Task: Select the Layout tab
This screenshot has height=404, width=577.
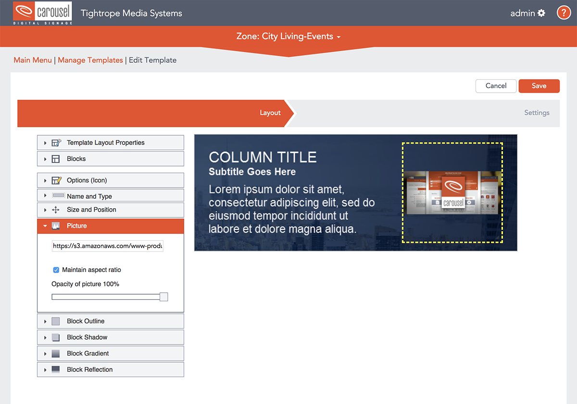Action: tap(270, 113)
